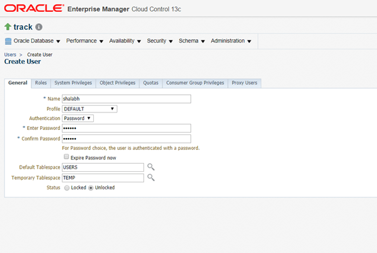The image size is (377, 253).
Task: Open Default Tablespace search magnifier
Action: [150, 167]
